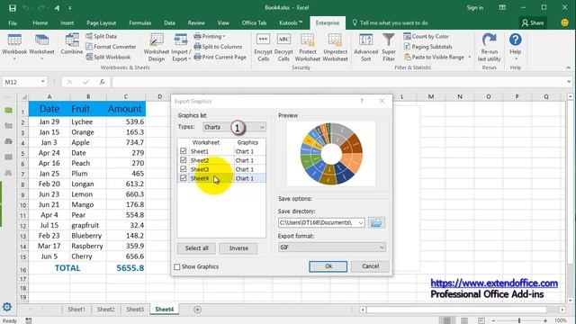Open the Export format dropdown
The image size is (576, 324).
[332, 247]
